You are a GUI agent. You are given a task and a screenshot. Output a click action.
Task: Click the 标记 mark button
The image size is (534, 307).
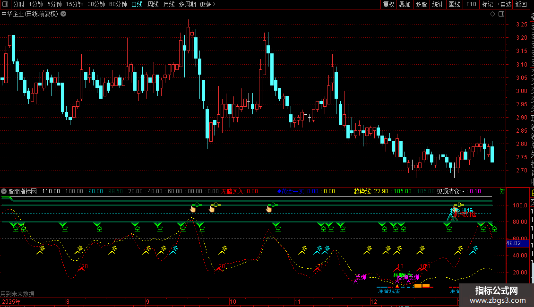click(x=487, y=4)
